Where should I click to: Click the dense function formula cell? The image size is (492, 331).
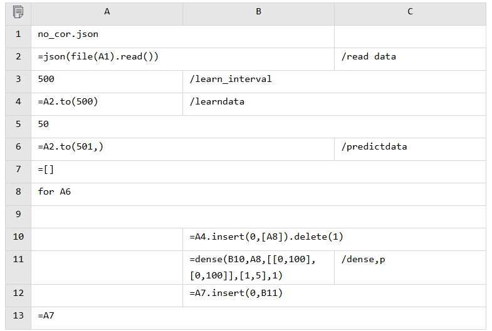pyautogui.click(x=258, y=267)
